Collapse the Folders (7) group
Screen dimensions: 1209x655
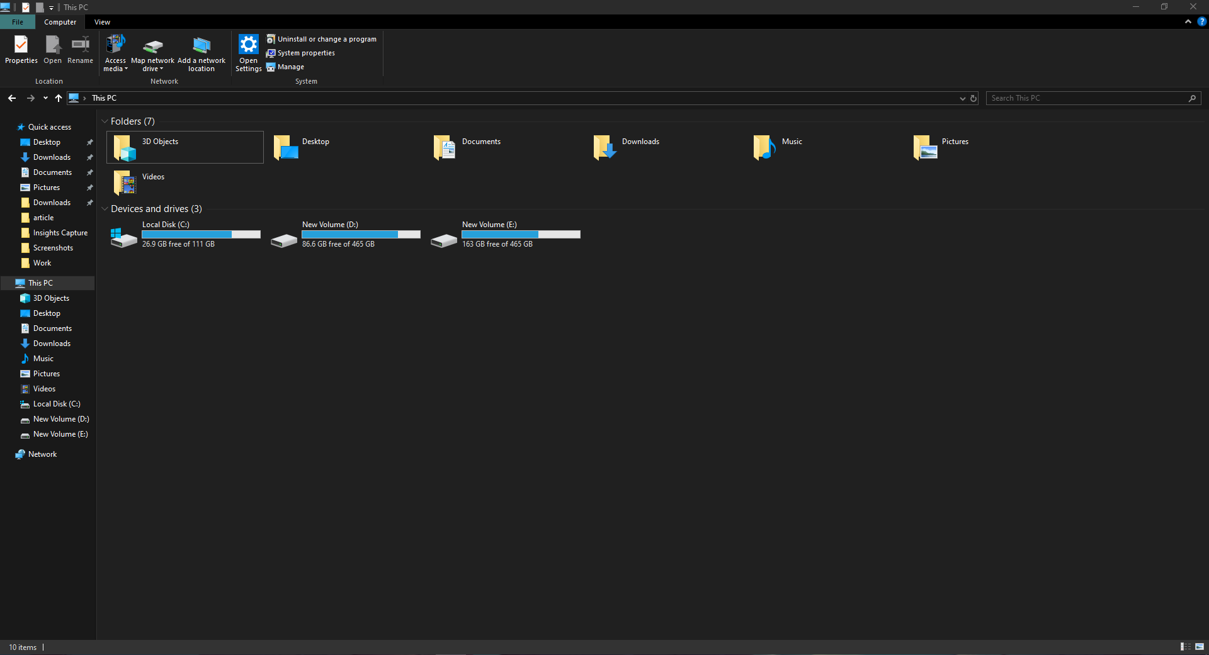pos(105,121)
